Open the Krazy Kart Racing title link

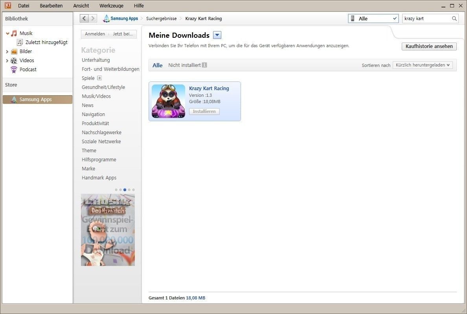[x=209, y=88]
